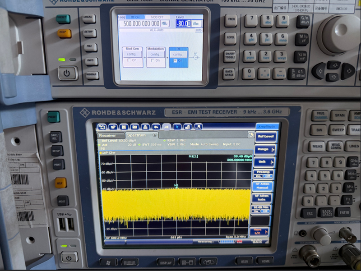
Task: Click the CF 500.0 MHz label
Action: pos(116,238)
